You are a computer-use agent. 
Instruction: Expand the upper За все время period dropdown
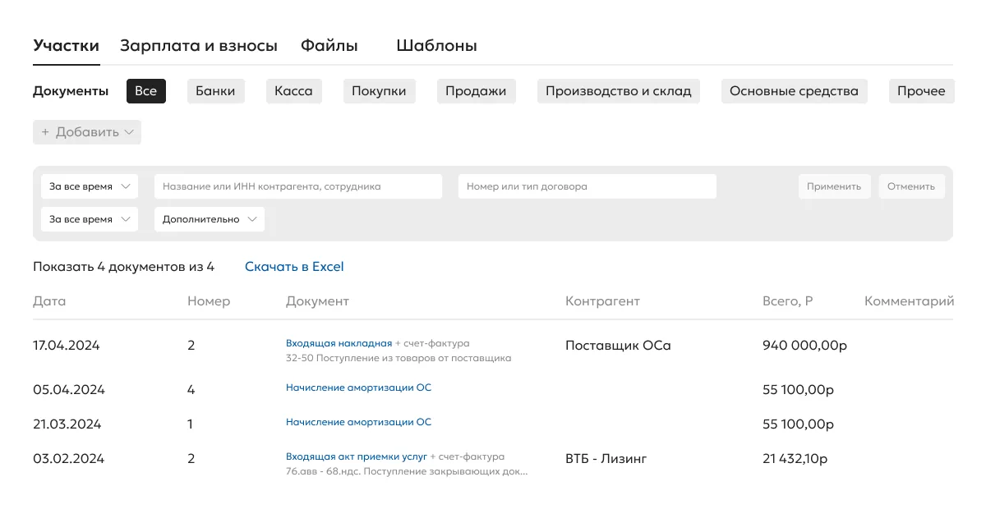click(x=90, y=186)
